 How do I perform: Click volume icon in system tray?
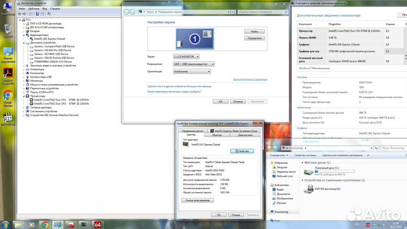pyautogui.click(x=384, y=225)
